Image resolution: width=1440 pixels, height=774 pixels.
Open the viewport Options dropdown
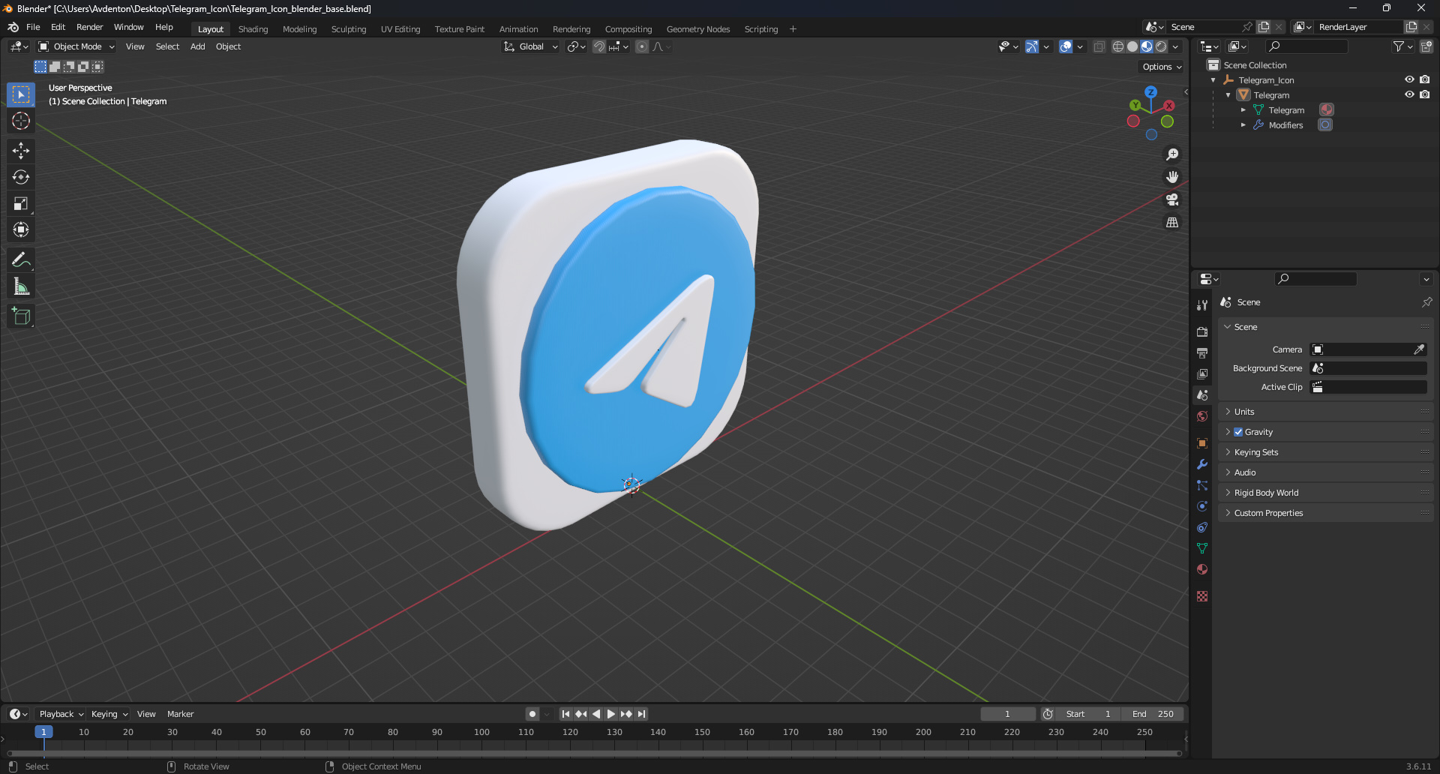[x=1162, y=67]
